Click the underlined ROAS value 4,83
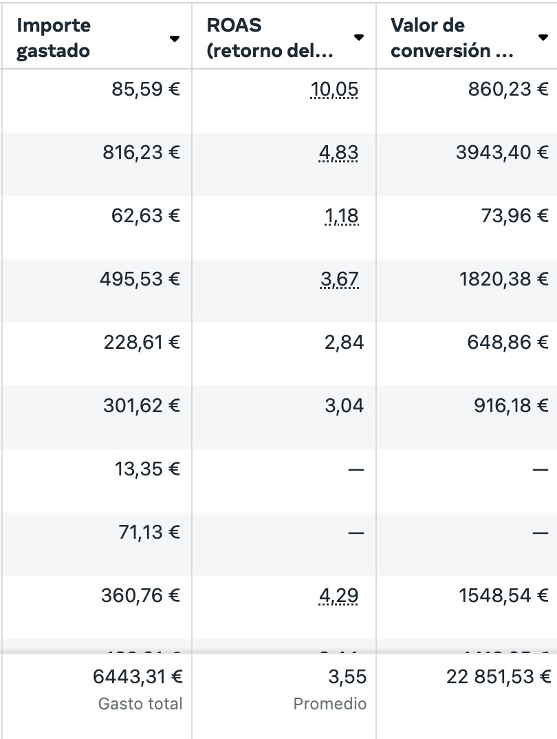Viewport: 557px width, 739px height. (338, 152)
